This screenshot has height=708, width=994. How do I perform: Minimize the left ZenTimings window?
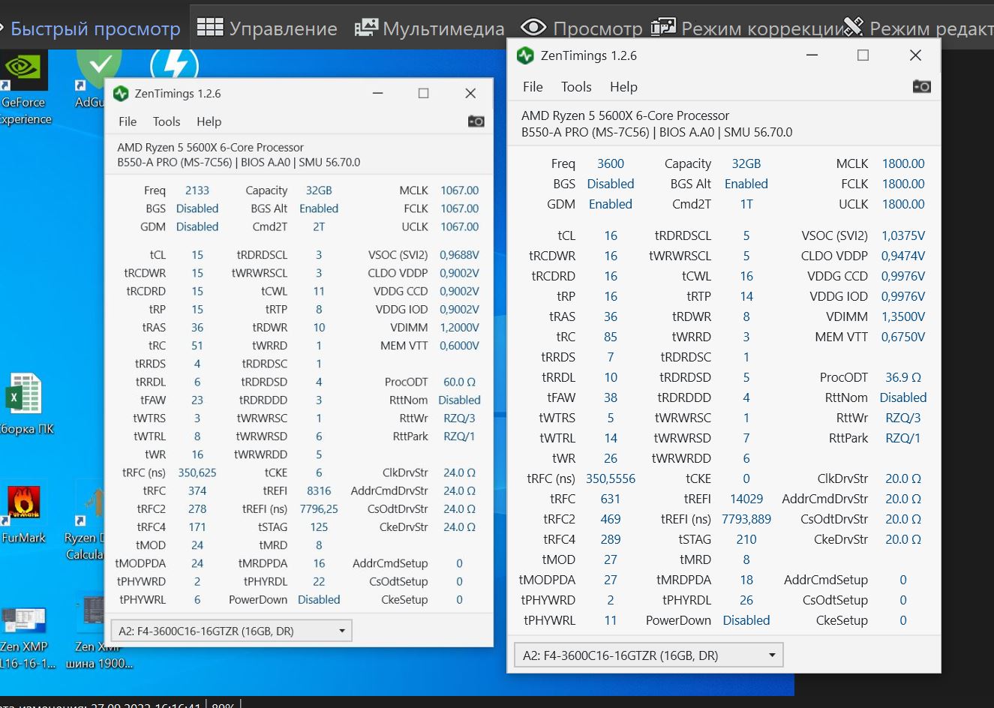pyautogui.click(x=378, y=94)
